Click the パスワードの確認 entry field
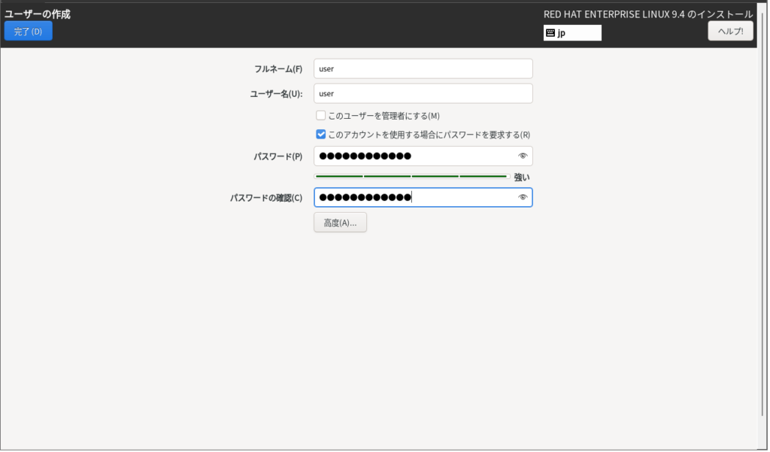The width and height of the screenshot is (770, 452). pos(415,198)
